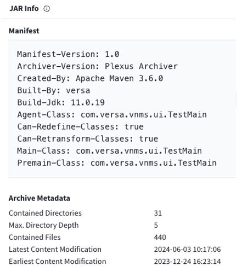This screenshot has width=237, height=272.
Task: Click the Latest Content Modification timestamp
Action: point(188,250)
